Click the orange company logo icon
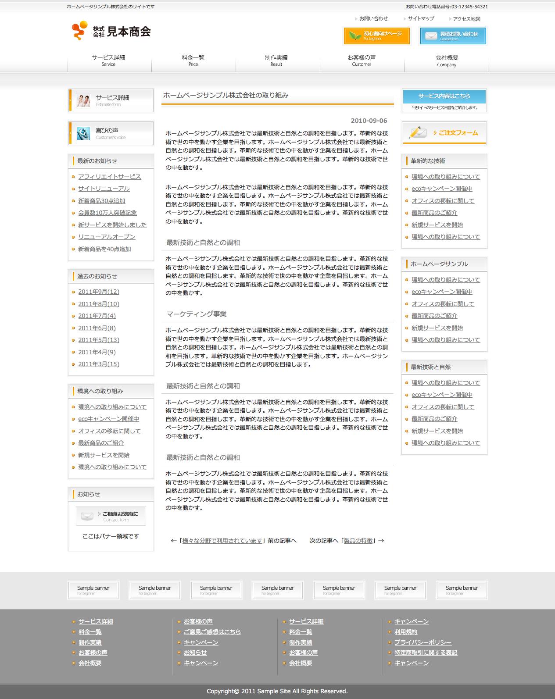The height and width of the screenshot is (699, 555). tap(79, 31)
